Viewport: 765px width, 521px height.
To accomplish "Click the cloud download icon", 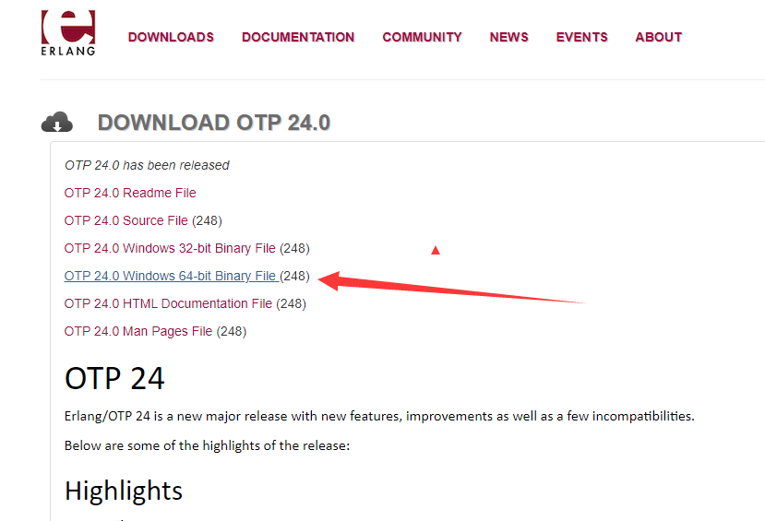I will (x=57, y=122).
